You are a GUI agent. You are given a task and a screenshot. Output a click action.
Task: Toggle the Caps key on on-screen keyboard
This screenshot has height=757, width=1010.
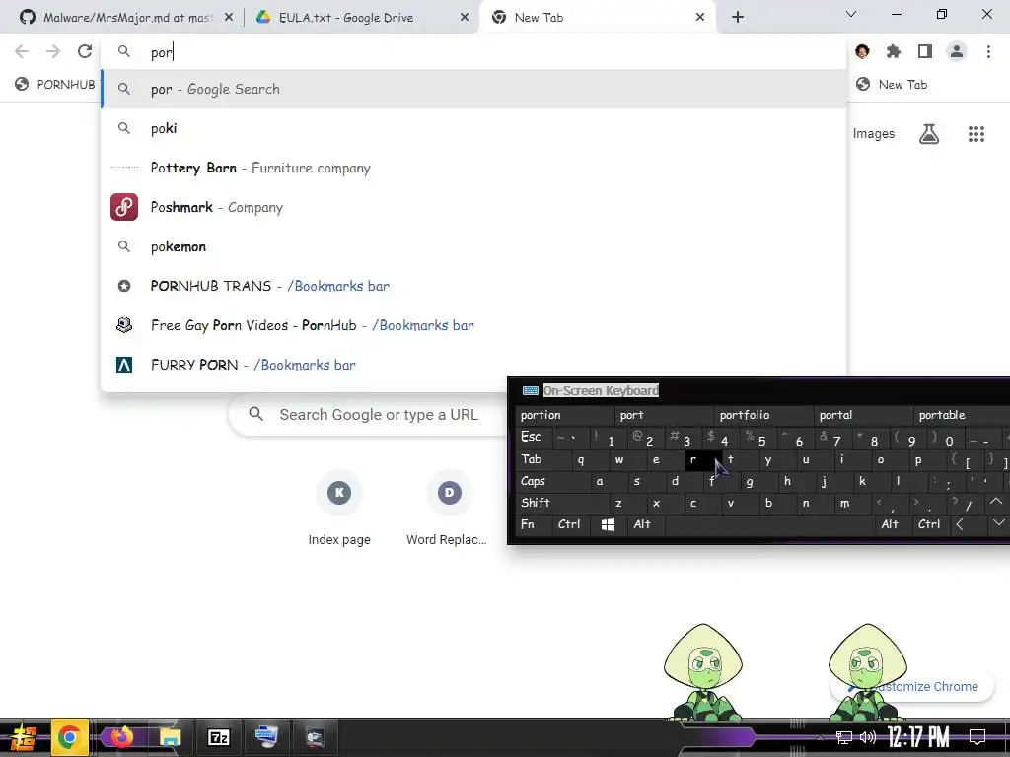[x=552, y=481]
